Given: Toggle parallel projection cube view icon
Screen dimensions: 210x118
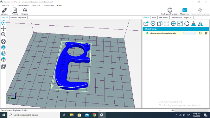Looking at the screenshot, I should pos(4,66).
